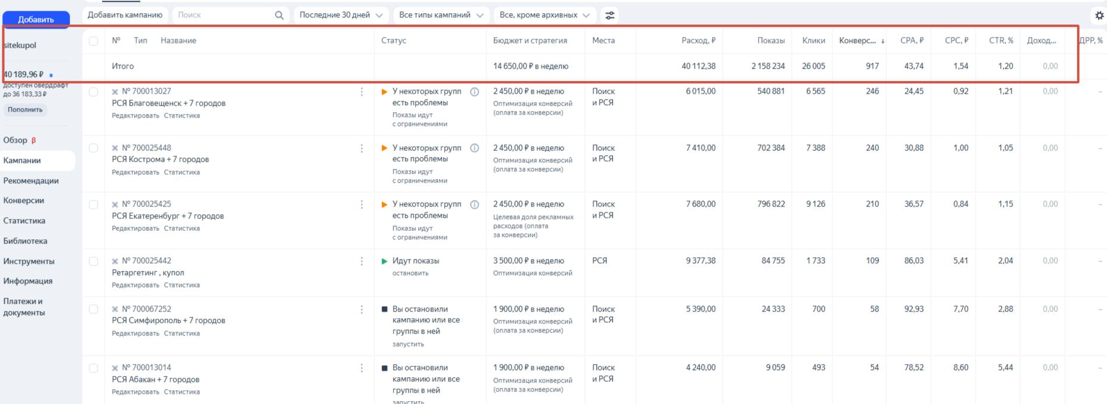The height and width of the screenshot is (404, 1107).
Task: Click campaign type icon beside № 700067252
Action: point(115,309)
